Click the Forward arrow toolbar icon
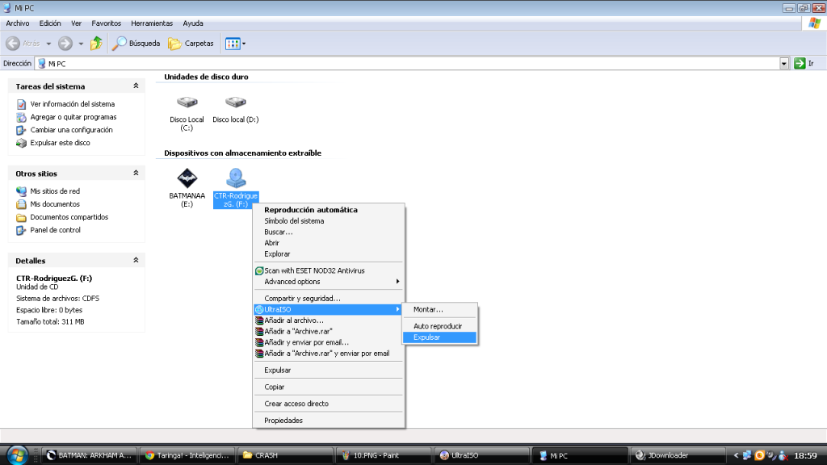This screenshot has height=465, width=827. pos(65,44)
